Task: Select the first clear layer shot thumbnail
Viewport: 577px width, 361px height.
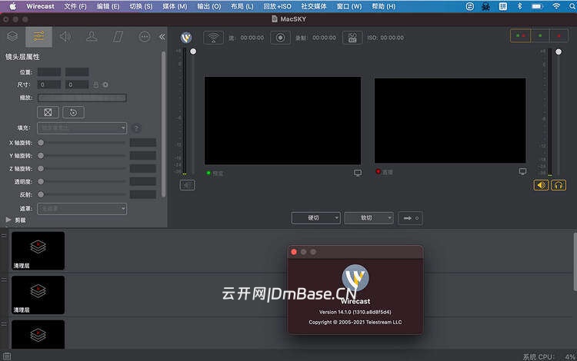Action: click(x=38, y=250)
